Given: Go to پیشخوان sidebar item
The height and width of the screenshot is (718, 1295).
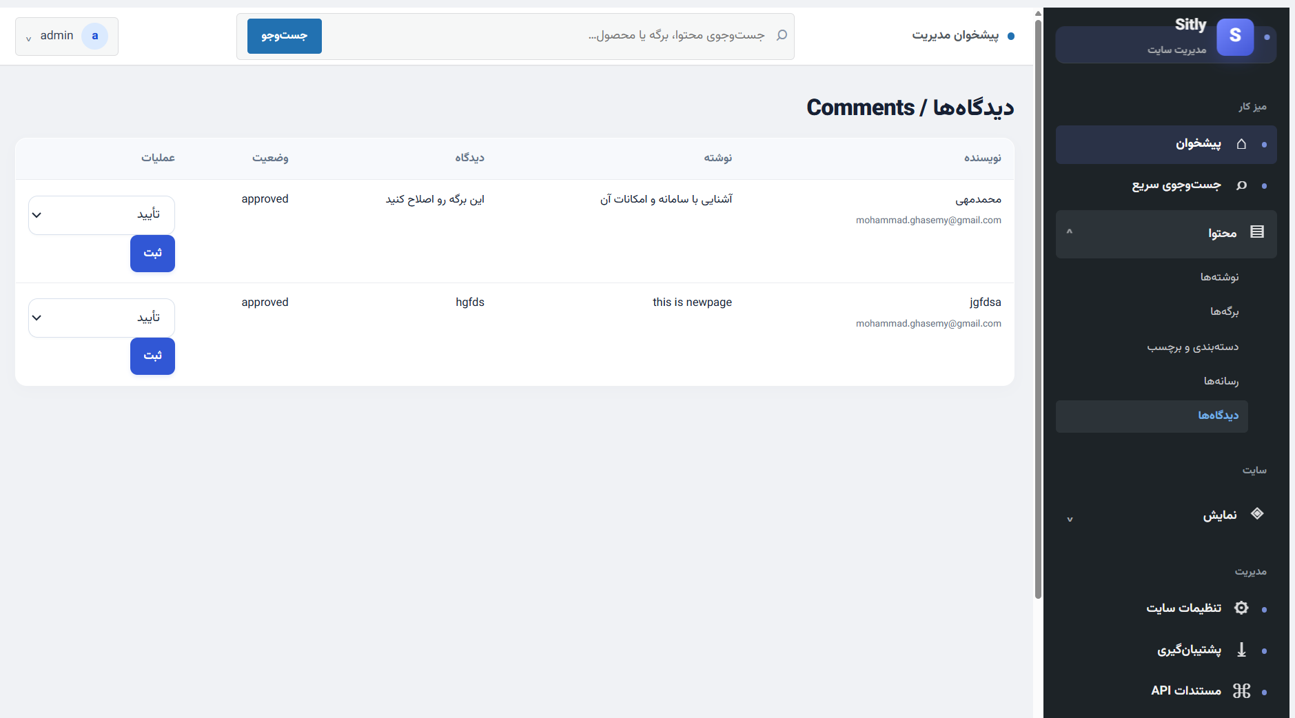Looking at the screenshot, I should pos(1166,145).
